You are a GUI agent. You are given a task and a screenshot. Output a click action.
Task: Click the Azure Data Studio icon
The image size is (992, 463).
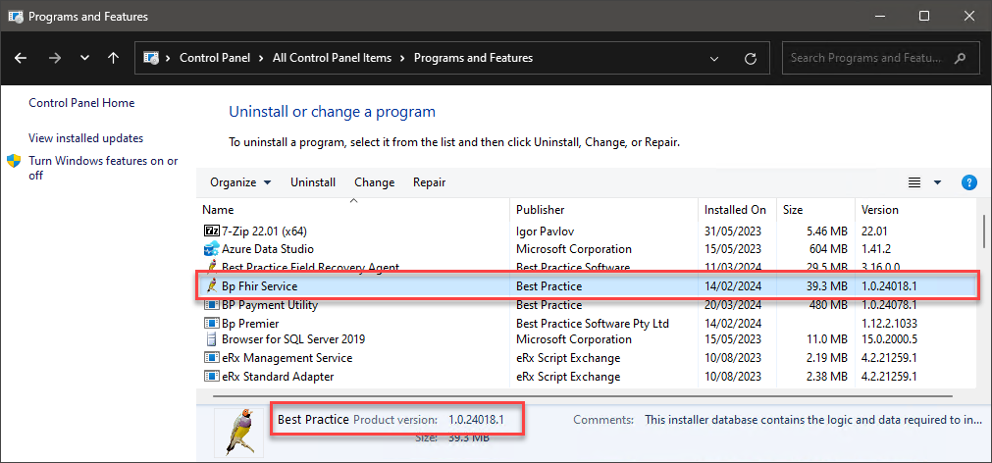tap(211, 249)
